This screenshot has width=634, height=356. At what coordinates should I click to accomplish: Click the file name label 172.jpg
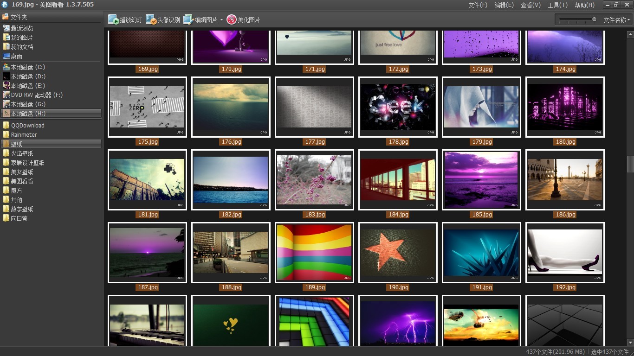click(398, 69)
